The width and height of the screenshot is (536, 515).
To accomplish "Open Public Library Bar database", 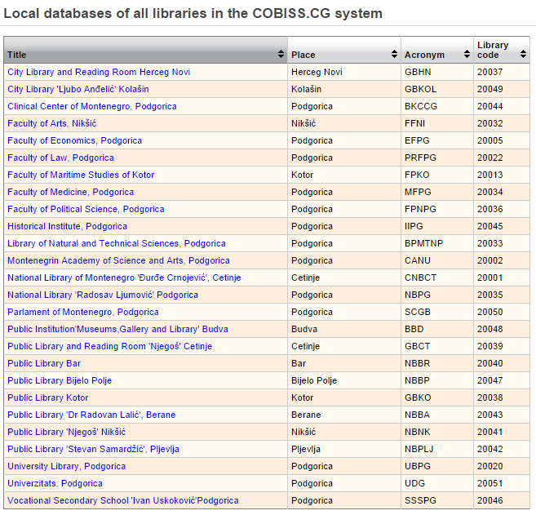I will point(44,363).
